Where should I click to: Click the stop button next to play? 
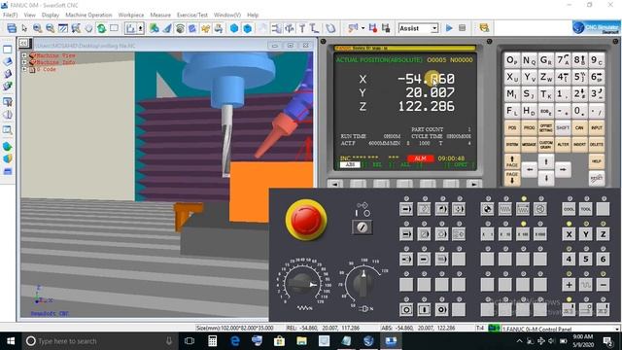coord(463,28)
